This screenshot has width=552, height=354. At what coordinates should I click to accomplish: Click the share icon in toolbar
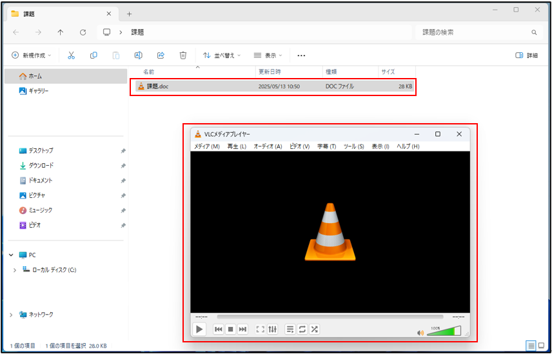(x=161, y=55)
